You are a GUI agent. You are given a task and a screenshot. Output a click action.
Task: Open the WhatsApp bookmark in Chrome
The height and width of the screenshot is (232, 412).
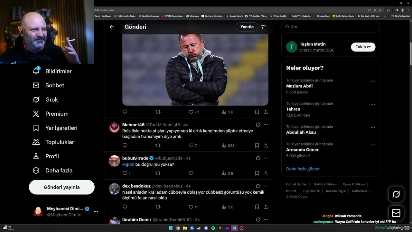(x=192, y=16)
